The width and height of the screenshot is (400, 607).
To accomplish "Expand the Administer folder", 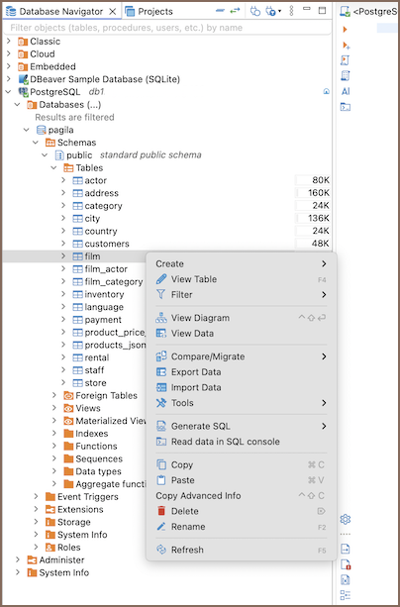I will [18, 559].
